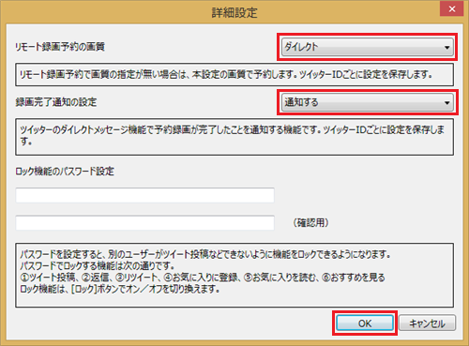This screenshot has height=346, width=469.
Task: Click the line ロック機能は、[ロック]ボタンでオン／オフを切り換えます。
Action: click(120, 289)
